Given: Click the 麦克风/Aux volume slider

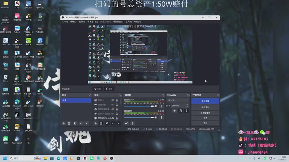Looking at the screenshot, I should tap(139, 106).
